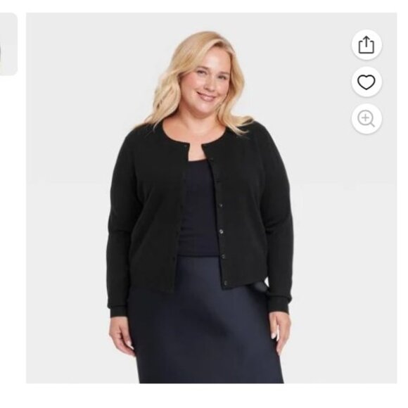Click the up arrow inside share icon

(x=366, y=42)
